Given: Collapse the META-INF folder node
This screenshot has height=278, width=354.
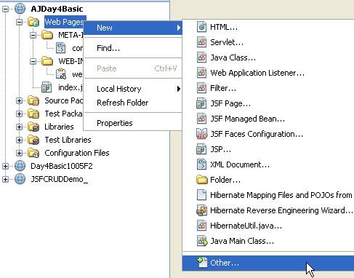Looking at the screenshot, I should point(33,36).
